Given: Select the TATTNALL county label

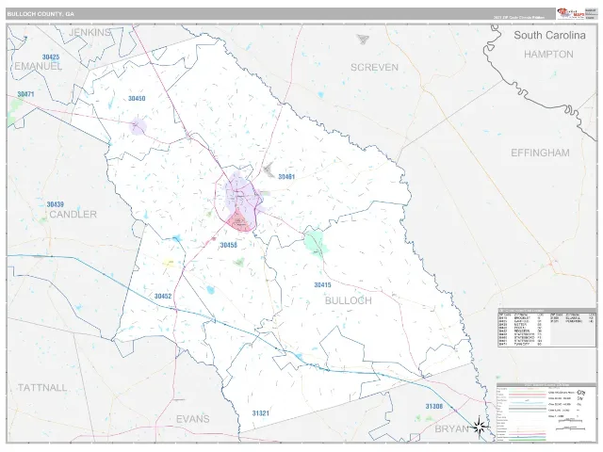Looking at the screenshot, I should [42, 387].
